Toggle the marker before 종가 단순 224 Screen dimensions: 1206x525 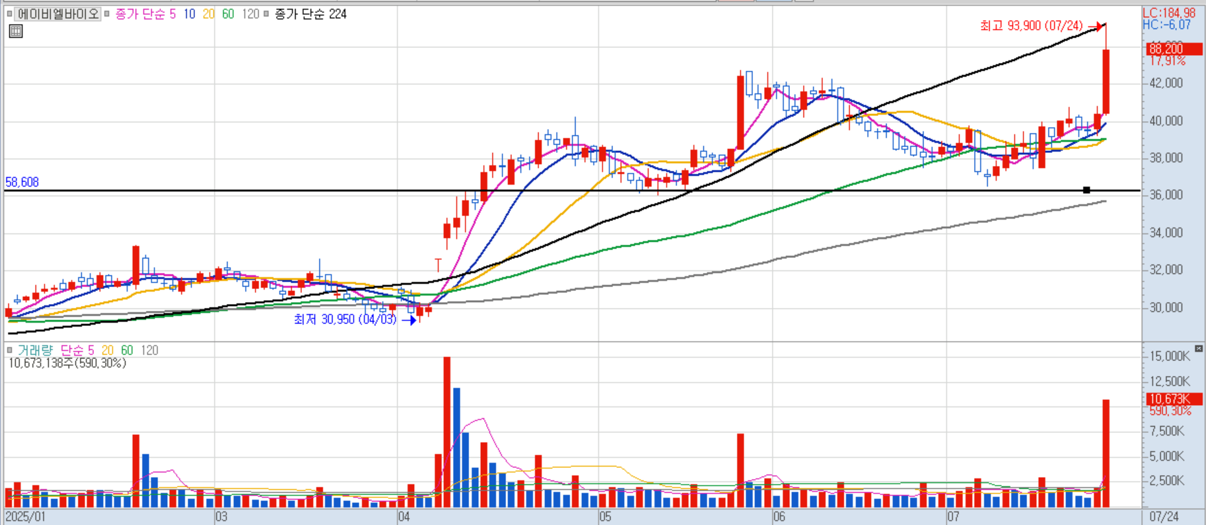[x=266, y=14]
